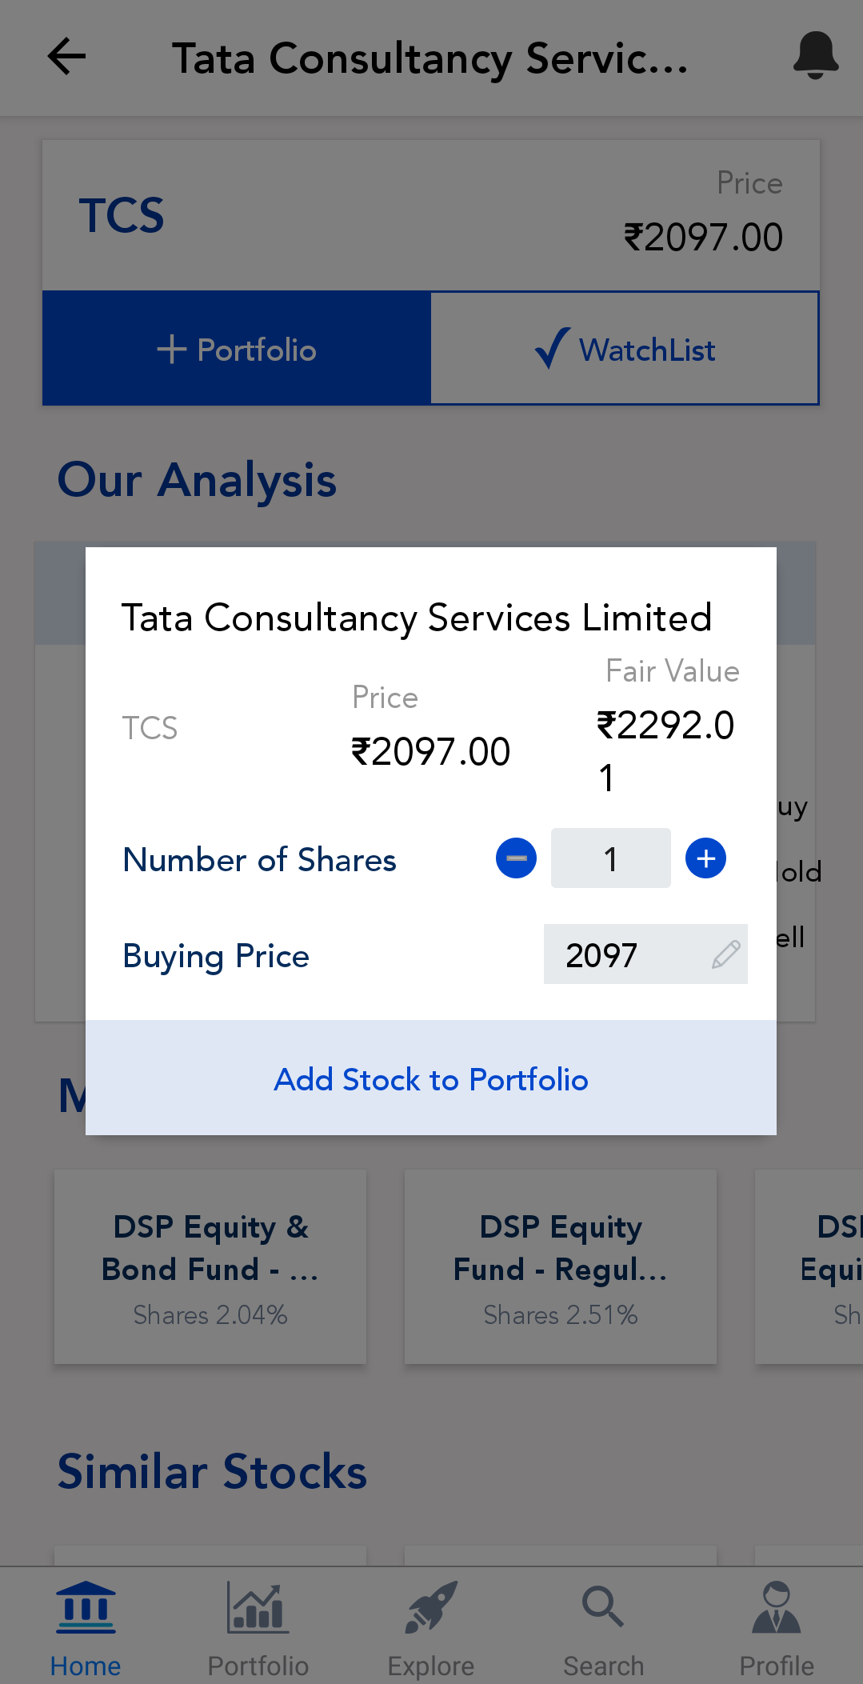This screenshot has width=863, height=1684.
Task: Open DSP Equity Fund - Regular card
Action: click(560, 1267)
